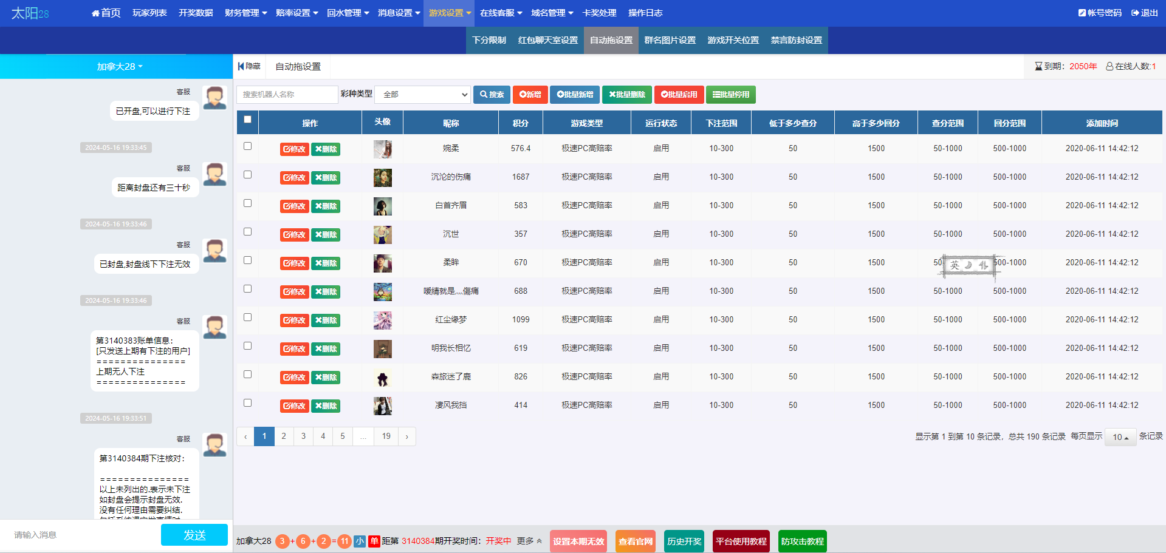Open the per-page records dropdown showing 10
The width and height of the screenshot is (1166, 553).
coord(1121,437)
